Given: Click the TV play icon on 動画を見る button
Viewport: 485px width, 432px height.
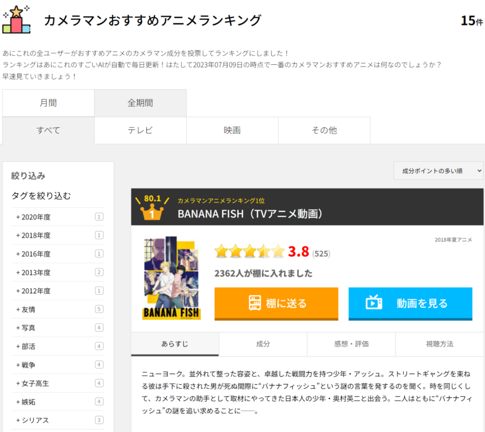Looking at the screenshot, I should tap(373, 303).
